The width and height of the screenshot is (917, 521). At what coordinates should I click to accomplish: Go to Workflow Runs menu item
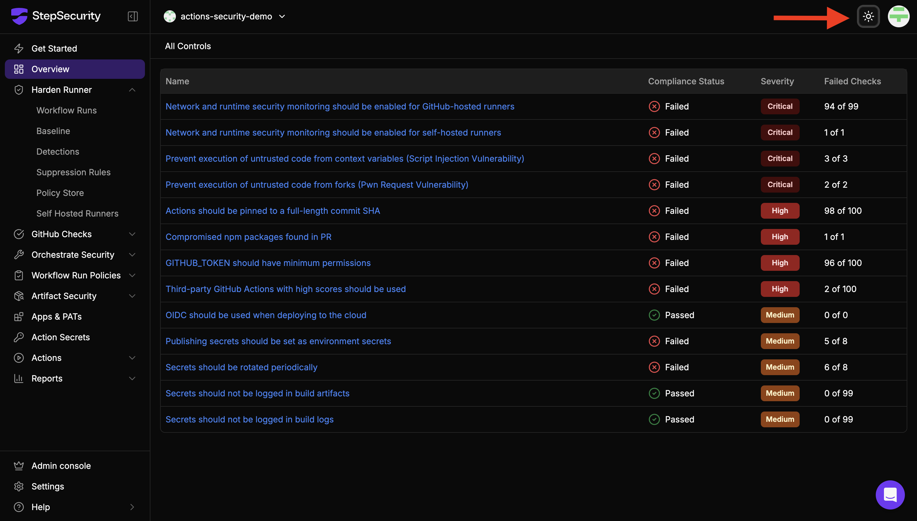pyautogui.click(x=66, y=110)
